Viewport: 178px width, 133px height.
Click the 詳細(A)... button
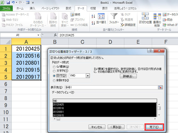click(x=128, y=76)
